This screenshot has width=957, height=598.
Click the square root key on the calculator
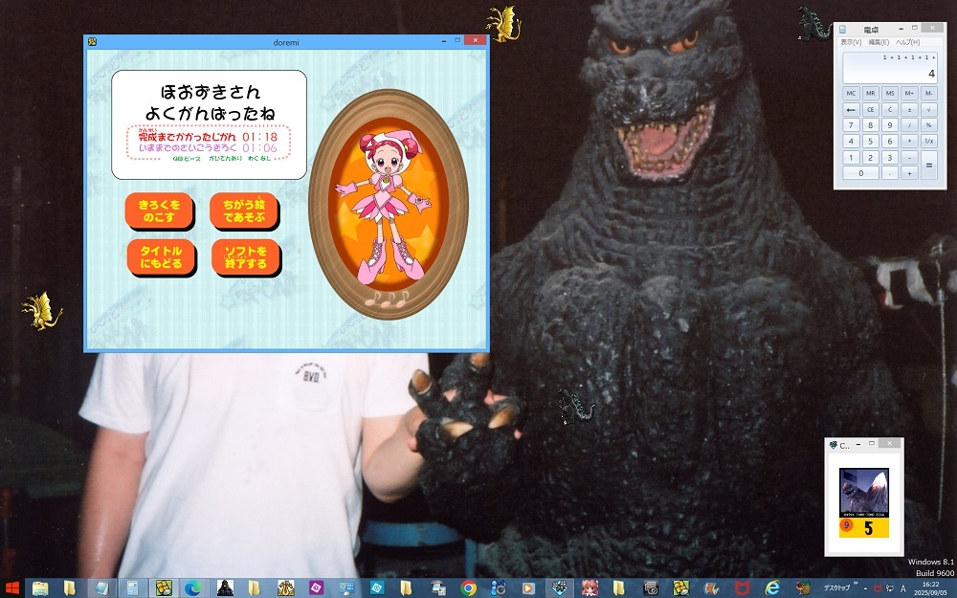tap(929, 110)
